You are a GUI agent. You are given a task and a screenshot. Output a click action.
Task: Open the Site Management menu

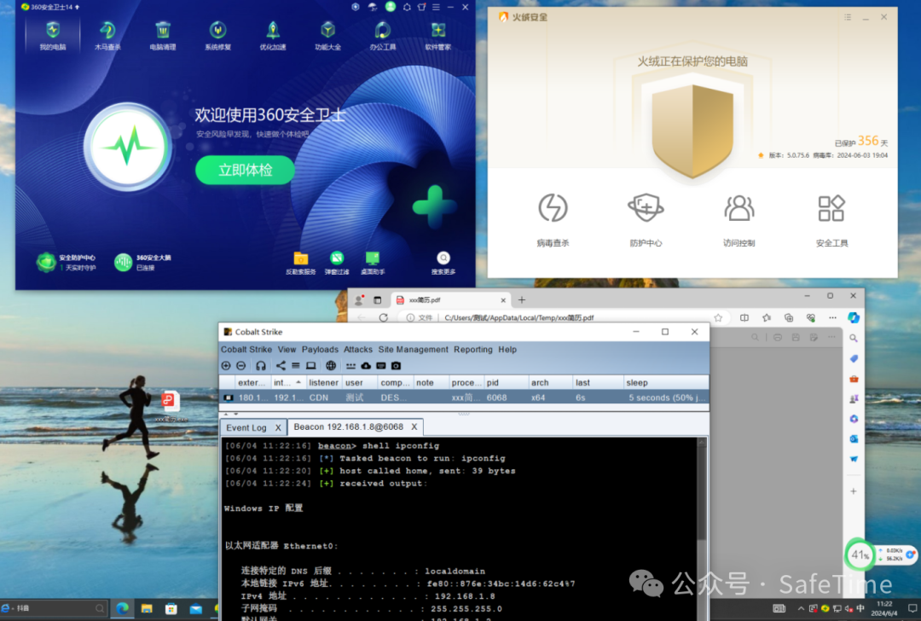413,350
